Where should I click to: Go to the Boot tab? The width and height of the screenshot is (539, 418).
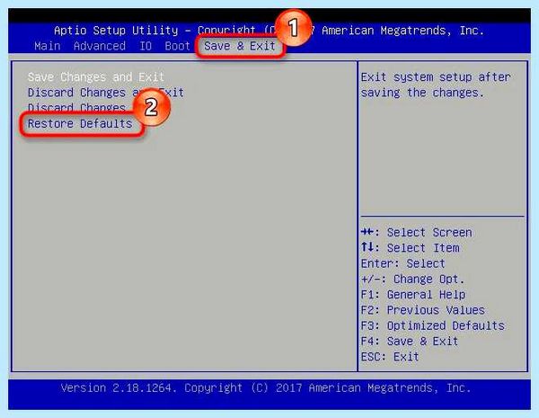pyautogui.click(x=177, y=46)
